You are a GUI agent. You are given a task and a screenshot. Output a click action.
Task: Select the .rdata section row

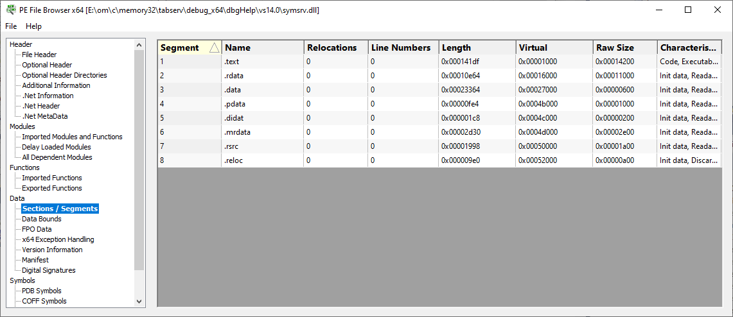point(440,76)
